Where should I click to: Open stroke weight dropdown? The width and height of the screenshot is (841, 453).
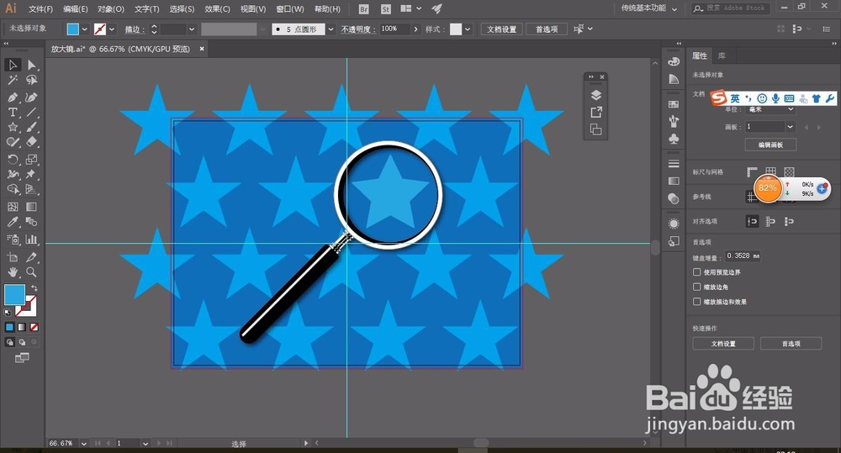192,29
